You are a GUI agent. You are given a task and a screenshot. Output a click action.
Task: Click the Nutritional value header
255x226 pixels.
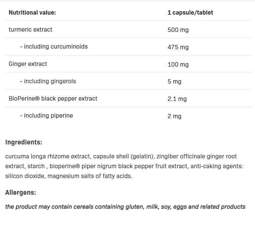pyautogui.click(x=32, y=13)
